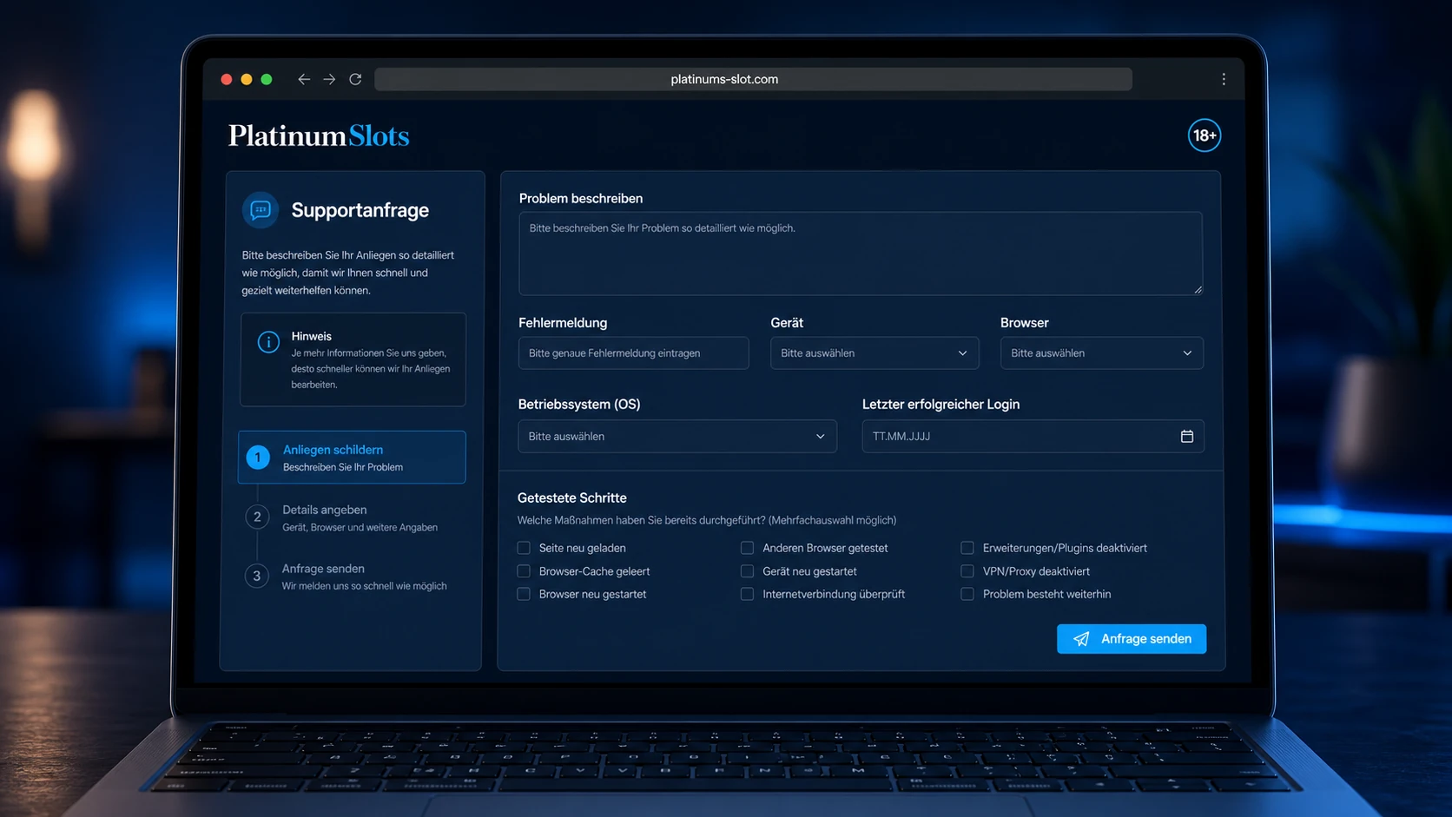1452x817 pixels.
Task: Click the step 3 number circle
Action: pyautogui.click(x=256, y=577)
